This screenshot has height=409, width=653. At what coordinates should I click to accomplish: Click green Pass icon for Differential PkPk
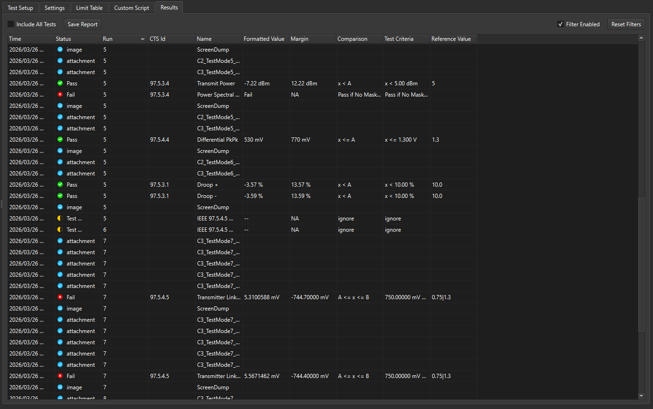[x=60, y=140]
